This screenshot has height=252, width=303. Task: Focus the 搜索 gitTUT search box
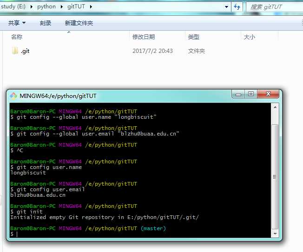(x=274, y=7)
